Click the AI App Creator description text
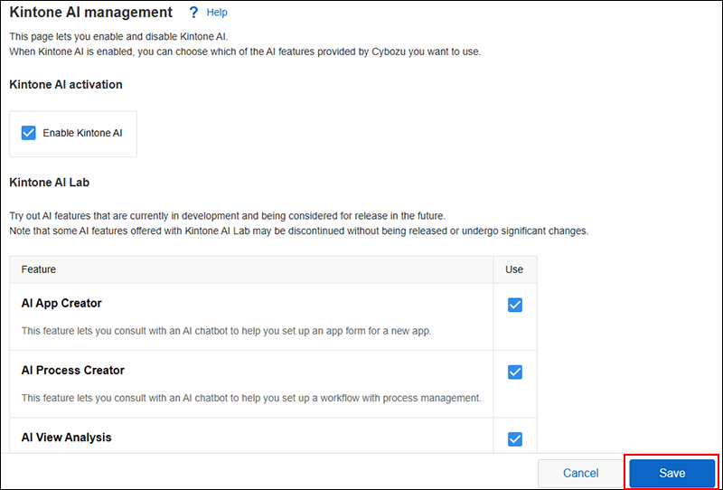The height and width of the screenshot is (490, 723). click(226, 331)
